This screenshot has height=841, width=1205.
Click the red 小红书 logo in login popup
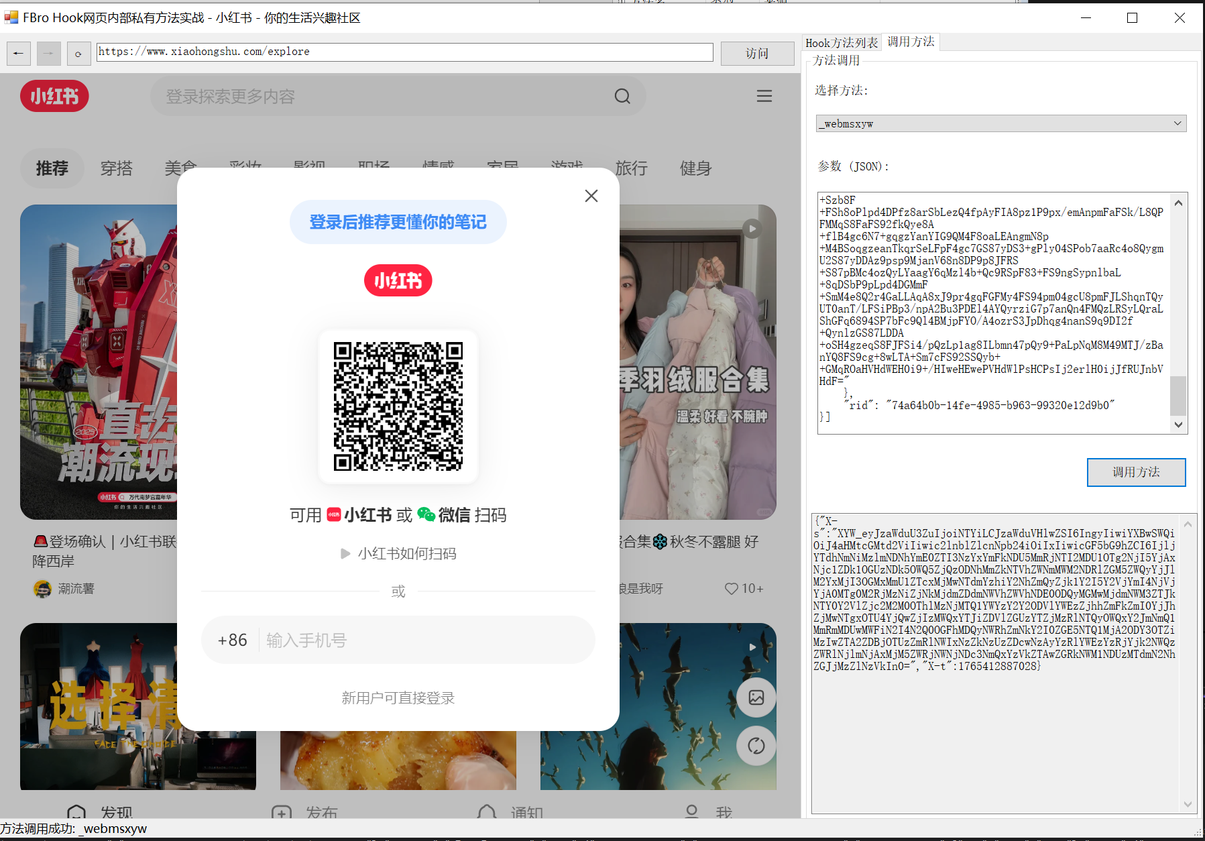[x=398, y=280]
